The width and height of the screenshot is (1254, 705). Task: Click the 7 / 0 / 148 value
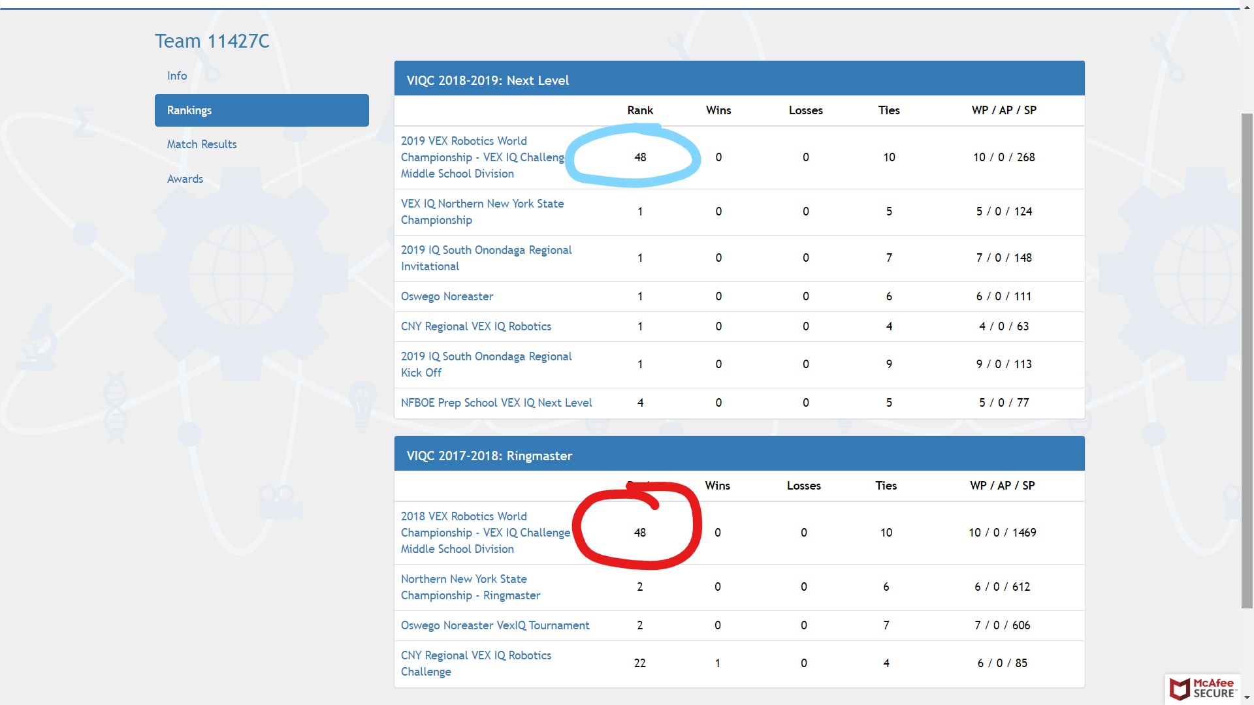click(1004, 258)
